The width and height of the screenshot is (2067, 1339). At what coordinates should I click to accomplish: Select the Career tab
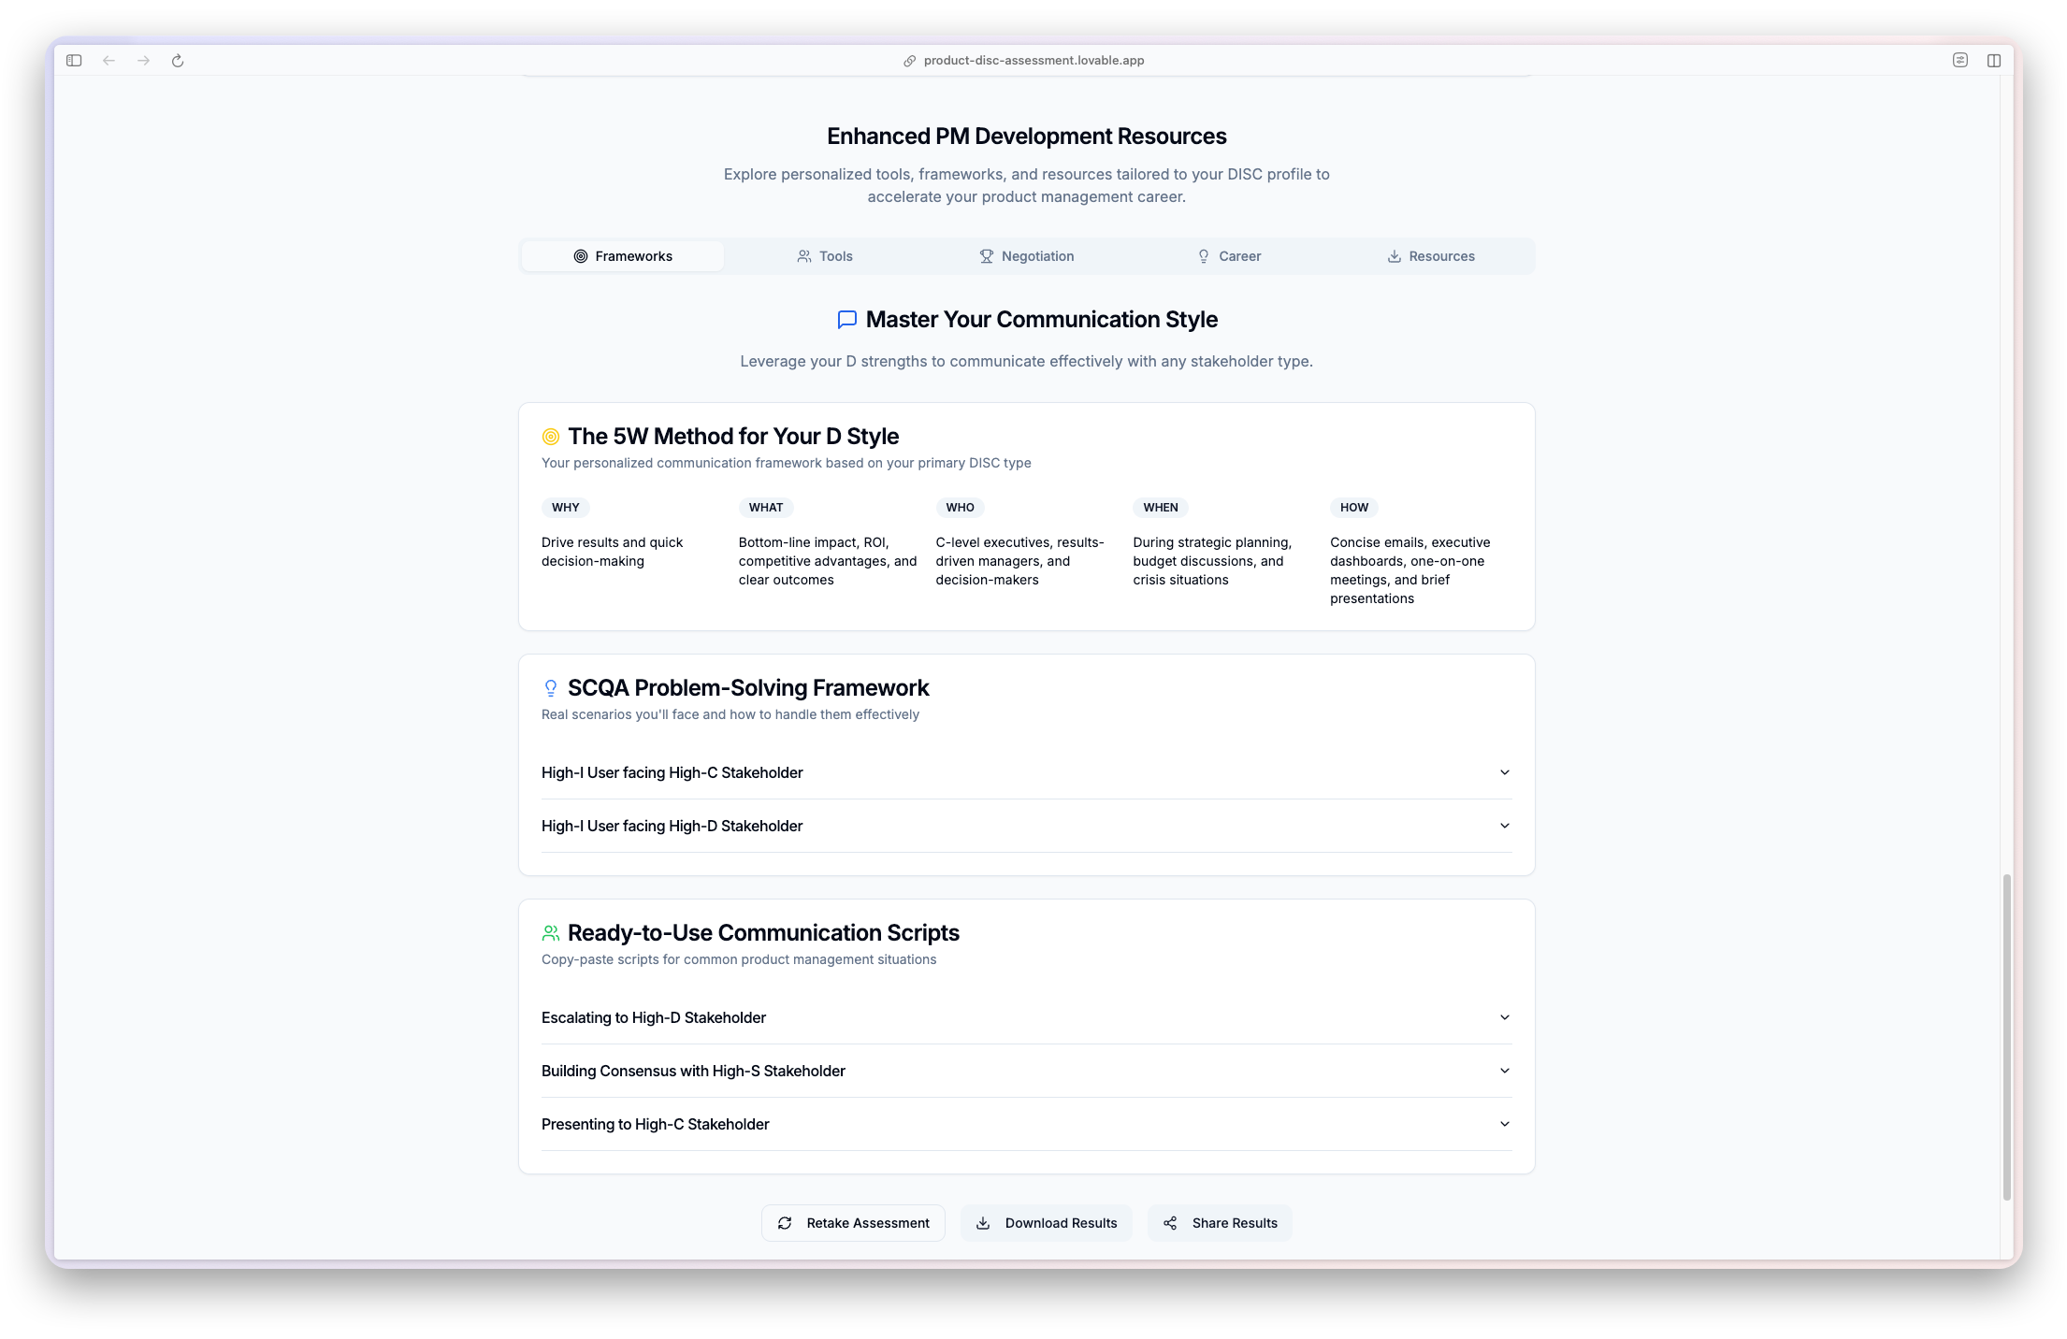click(x=1228, y=256)
